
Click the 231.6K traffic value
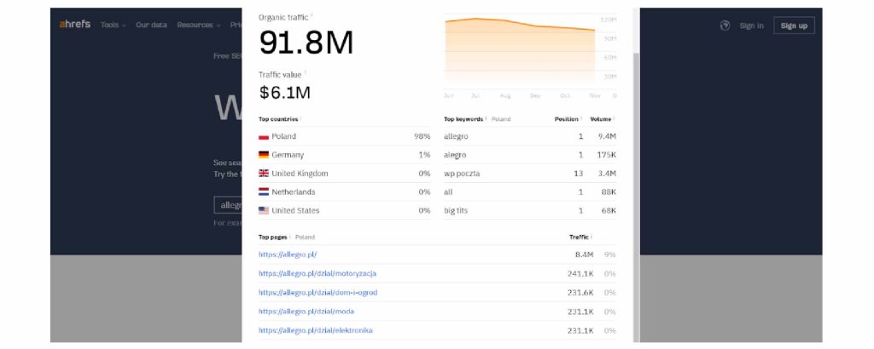click(580, 292)
